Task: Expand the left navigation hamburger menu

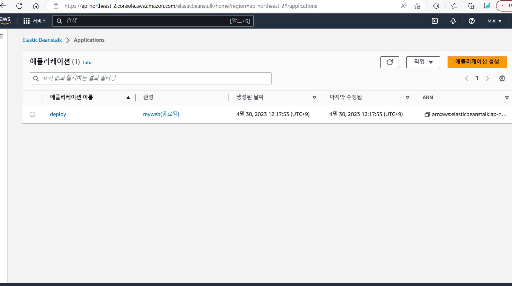Action: point(1,36)
